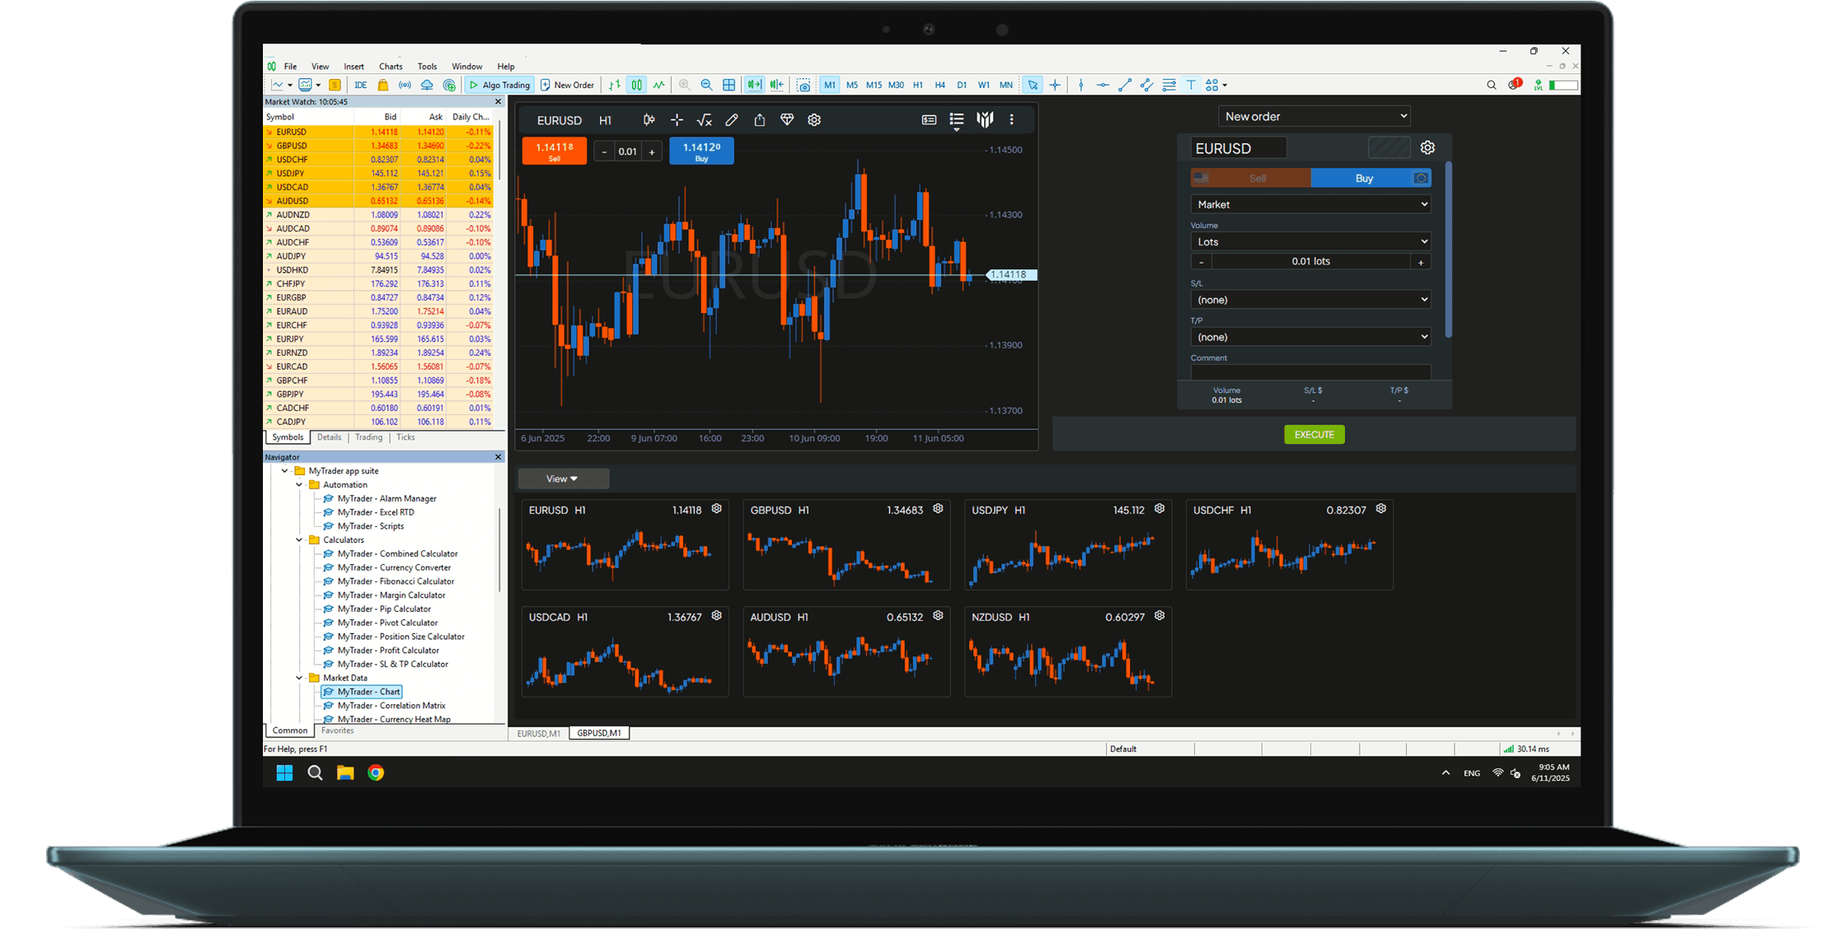This screenshot has width=1846, height=929.
Task: Open the New order type dropdown
Action: pos(1314,115)
